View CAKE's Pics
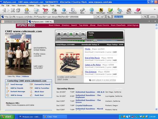Viewport: 158px width, 119px height. (18, 77)
